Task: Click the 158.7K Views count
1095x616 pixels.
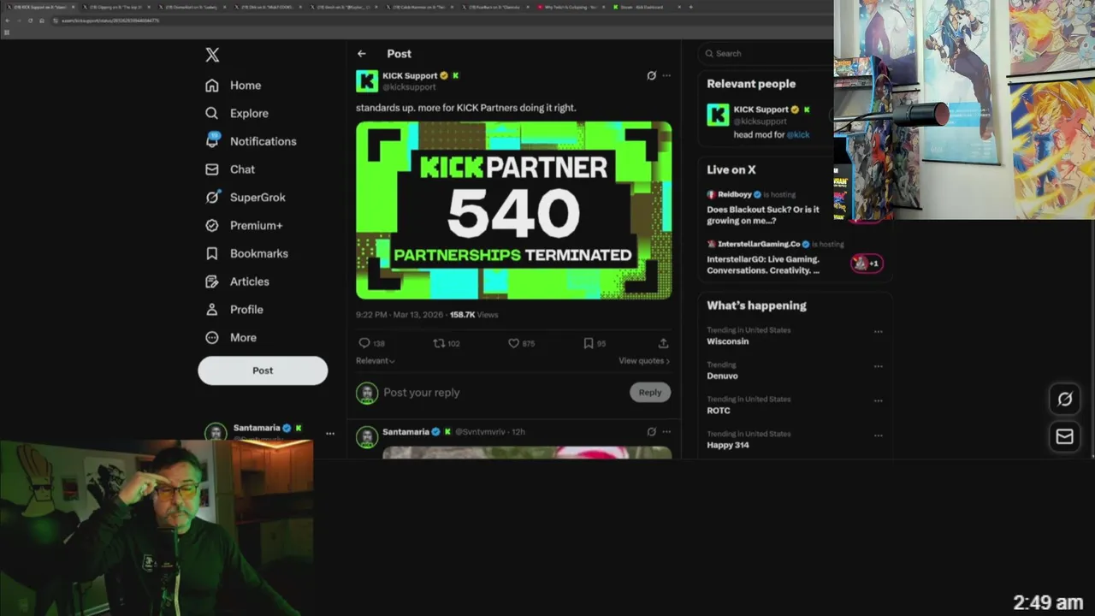Action: point(474,315)
